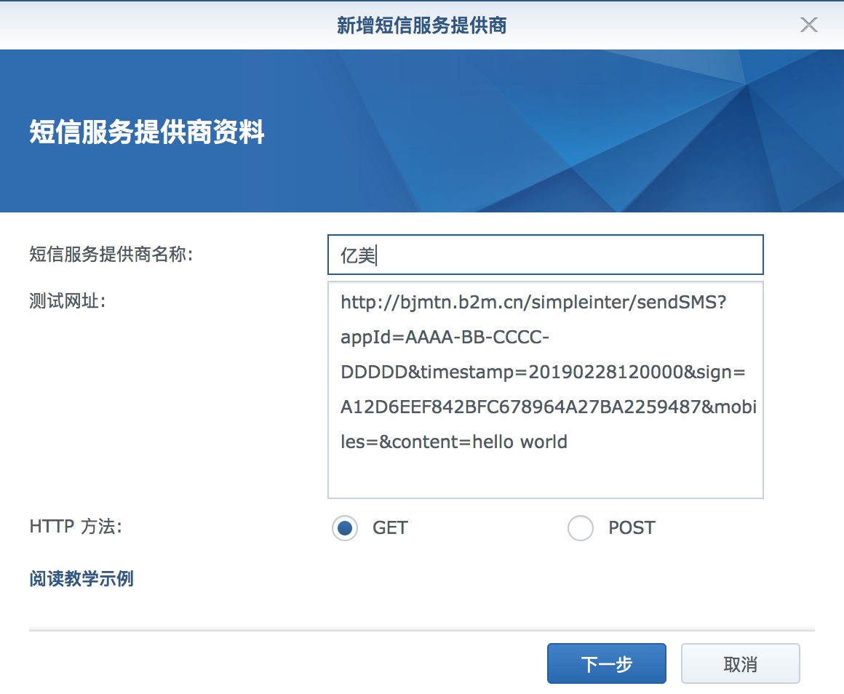The image size is (844, 694).
Task: Click the POST label text
Action: pyautogui.click(x=632, y=527)
